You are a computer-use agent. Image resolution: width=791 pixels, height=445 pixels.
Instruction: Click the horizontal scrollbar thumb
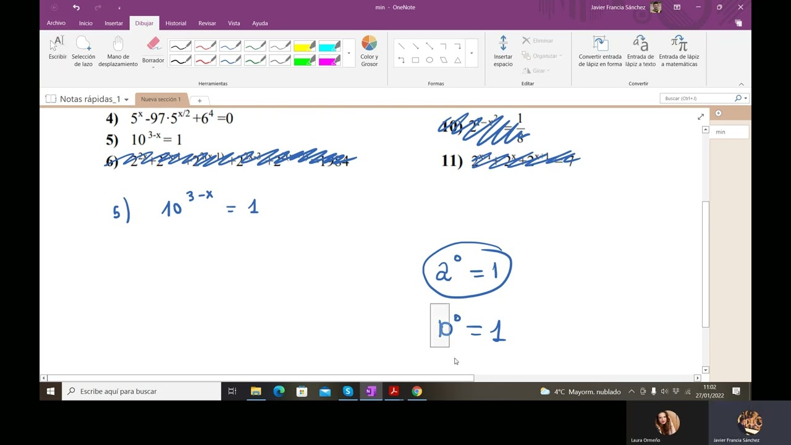coord(261,378)
